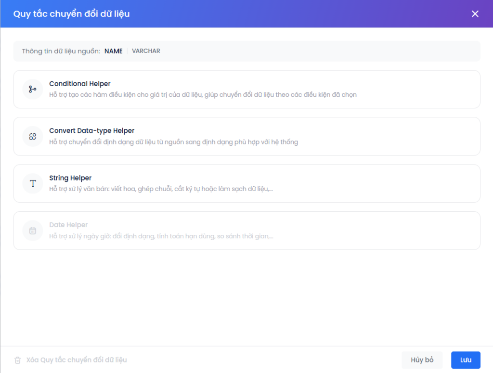Click the Conditional Helper branch icon
The width and height of the screenshot is (493, 373).
click(x=33, y=89)
